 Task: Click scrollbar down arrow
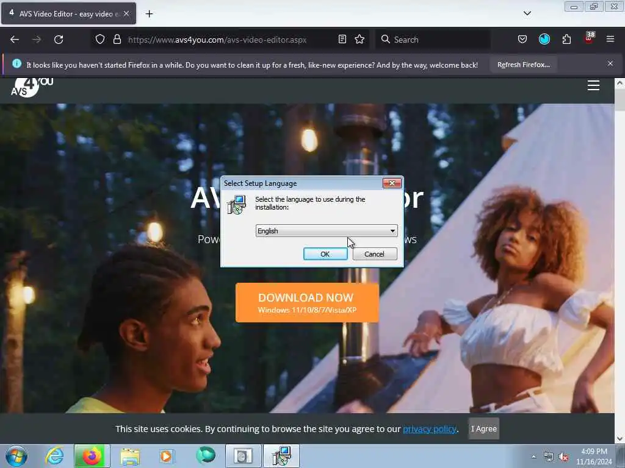[620, 439]
